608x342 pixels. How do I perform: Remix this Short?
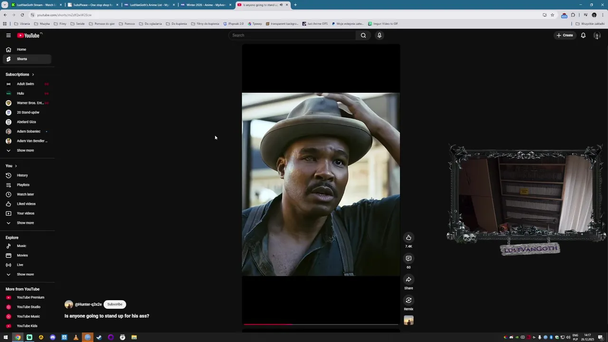point(408,300)
